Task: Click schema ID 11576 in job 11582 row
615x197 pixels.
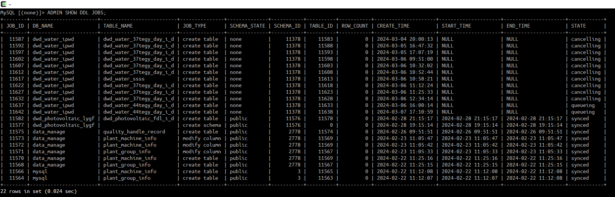Action: pos(293,119)
